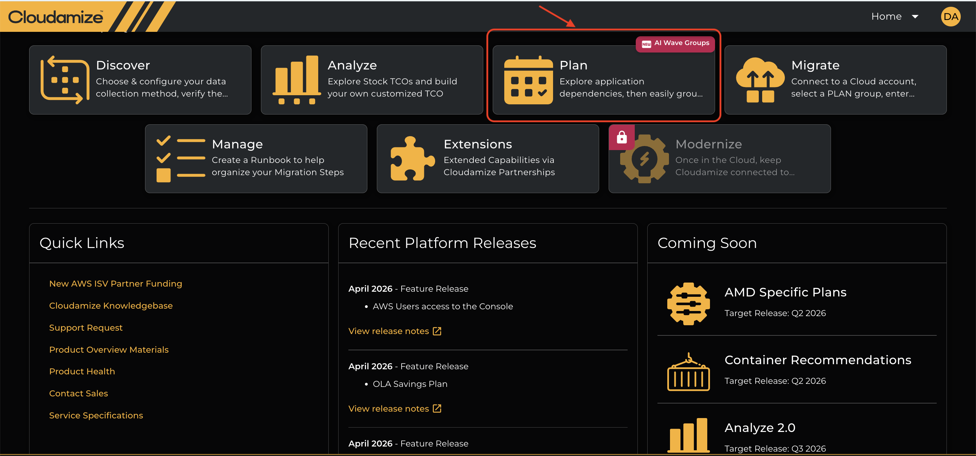Click the Analyze card description text
976x456 pixels.
(392, 87)
